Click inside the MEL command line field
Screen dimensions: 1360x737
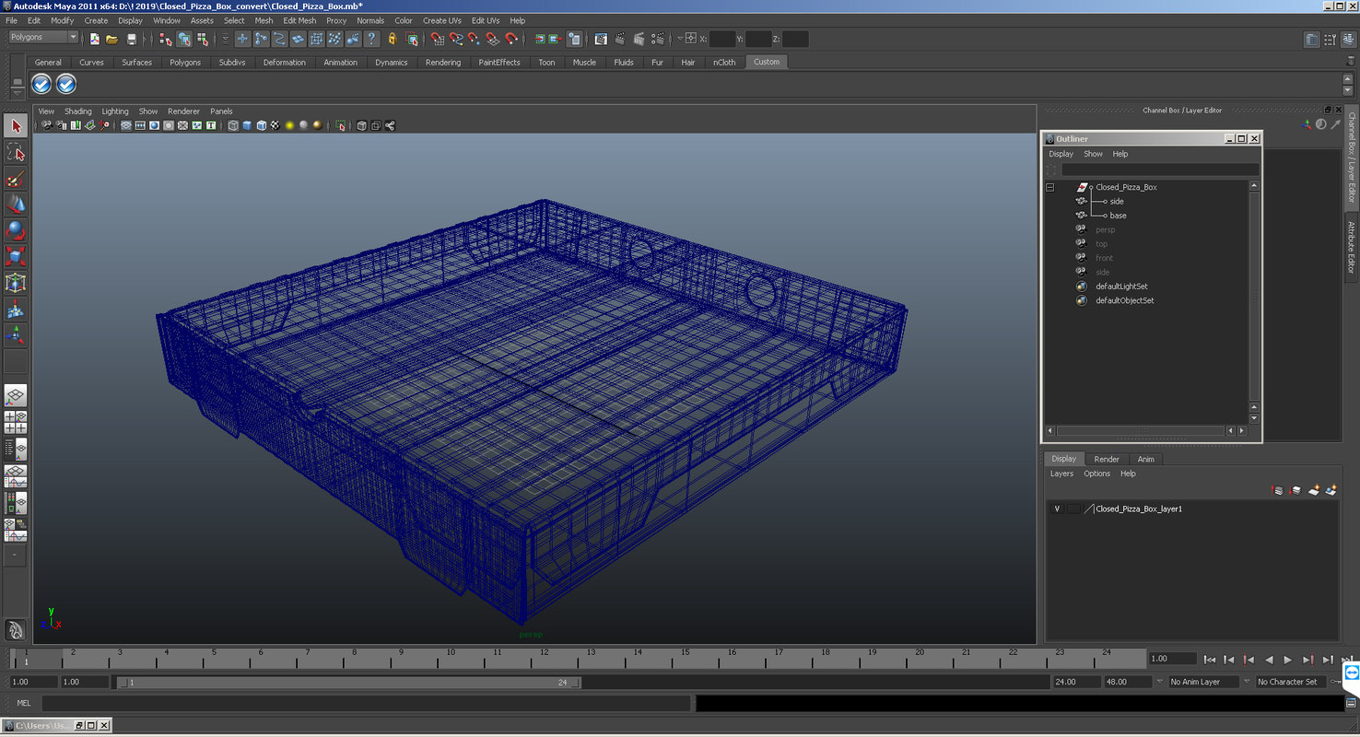369,703
